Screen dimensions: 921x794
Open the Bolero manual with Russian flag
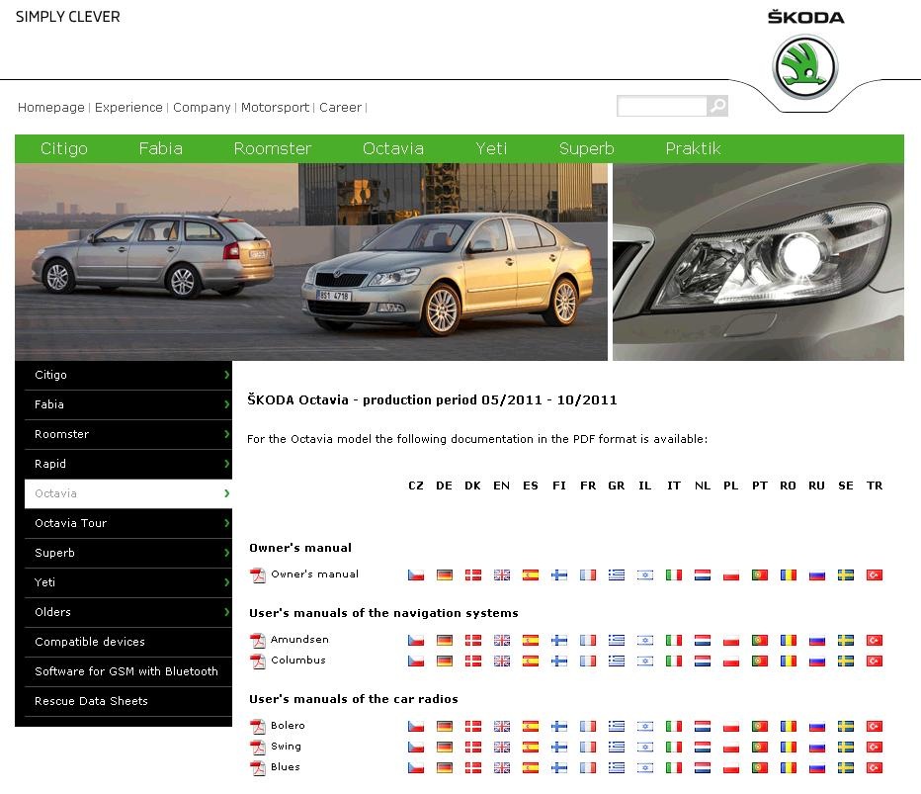(817, 727)
